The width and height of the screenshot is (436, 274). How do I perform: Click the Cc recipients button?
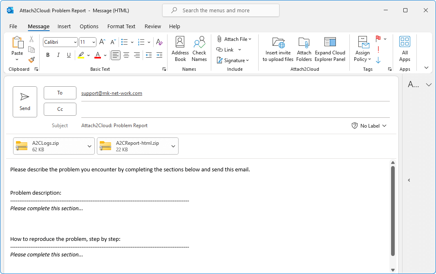point(60,109)
